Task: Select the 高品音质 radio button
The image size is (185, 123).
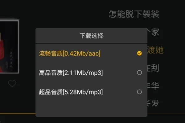Action: coord(139,73)
